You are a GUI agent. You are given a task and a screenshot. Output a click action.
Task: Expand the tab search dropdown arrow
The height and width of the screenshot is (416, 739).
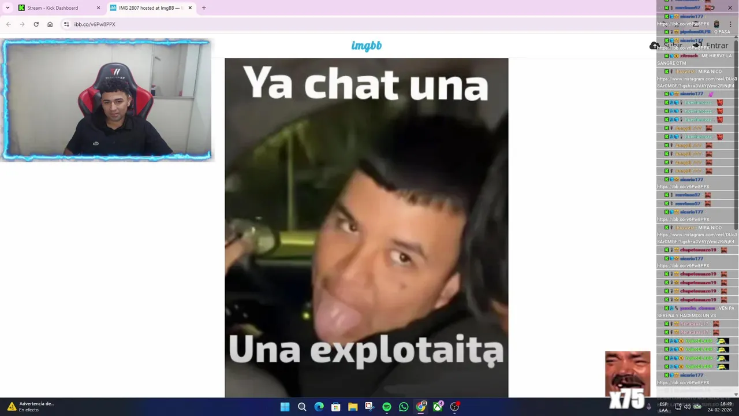tap(8, 8)
